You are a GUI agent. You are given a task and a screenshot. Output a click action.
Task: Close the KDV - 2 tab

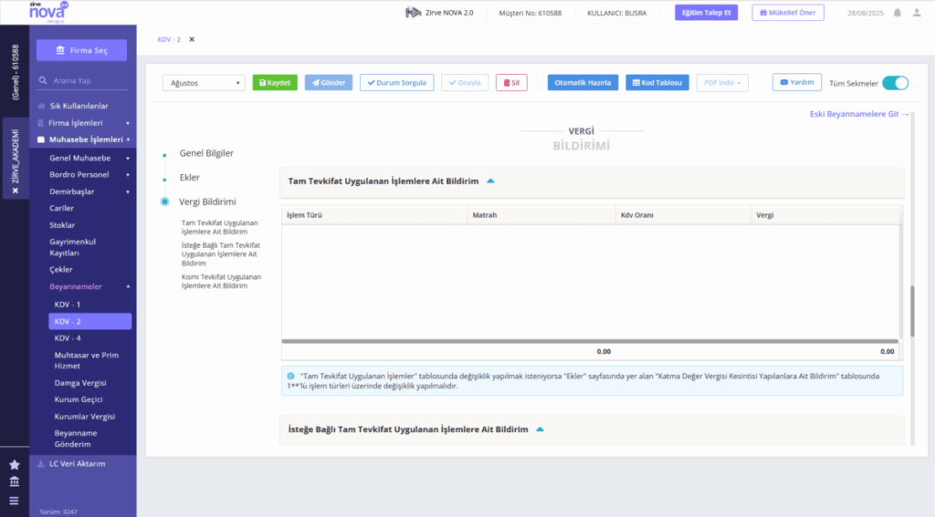(192, 39)
